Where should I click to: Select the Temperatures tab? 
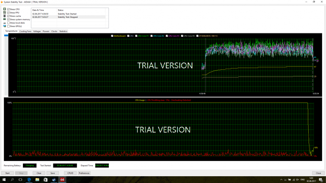tap(11, 31)
